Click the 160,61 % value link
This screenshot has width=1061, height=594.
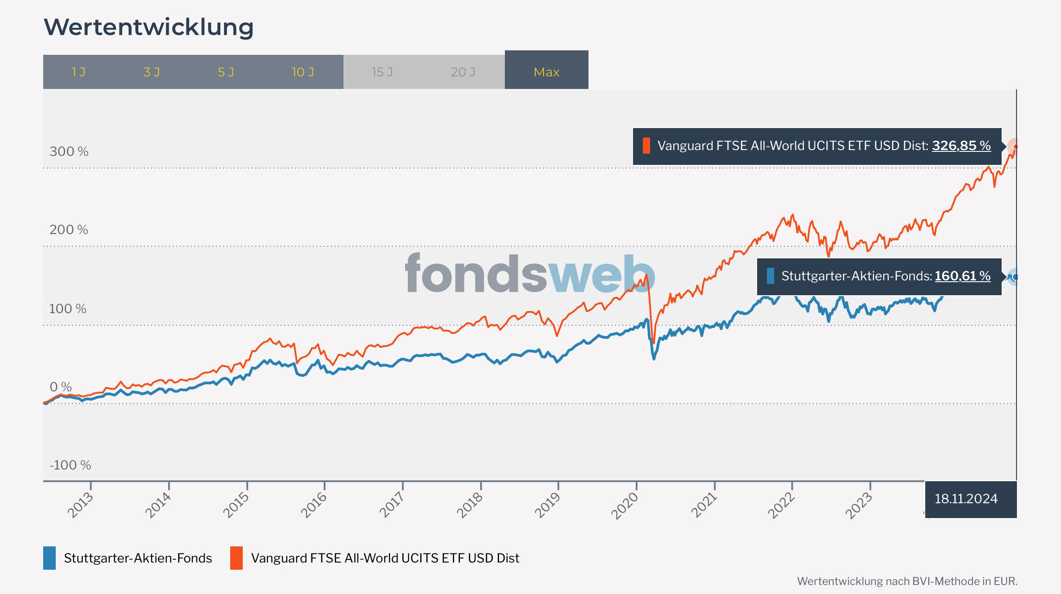(x=963, y=276)
